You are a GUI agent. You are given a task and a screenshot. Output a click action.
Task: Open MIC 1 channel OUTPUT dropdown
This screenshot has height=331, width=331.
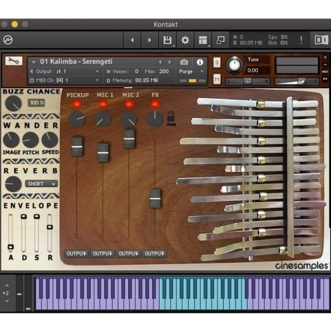tap(103, 254)
